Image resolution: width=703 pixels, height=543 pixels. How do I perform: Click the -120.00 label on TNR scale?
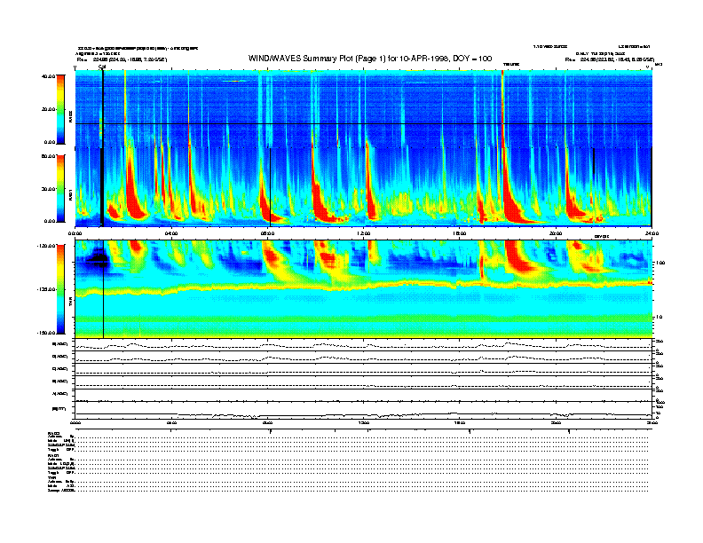[46, 246]
